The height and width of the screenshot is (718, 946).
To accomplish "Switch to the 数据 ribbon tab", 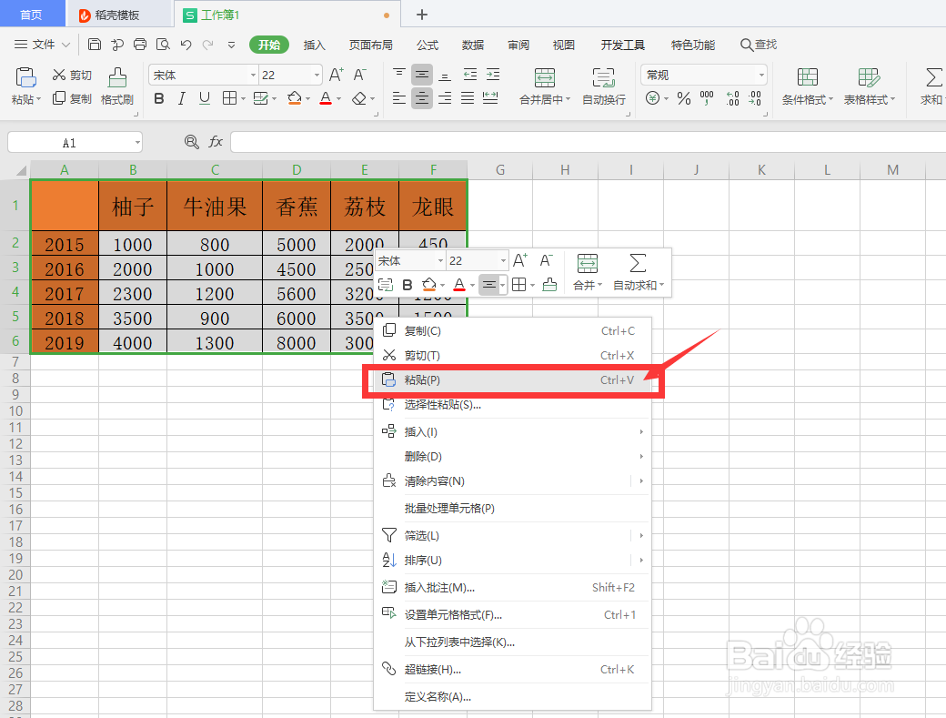I will pos(472,46).
